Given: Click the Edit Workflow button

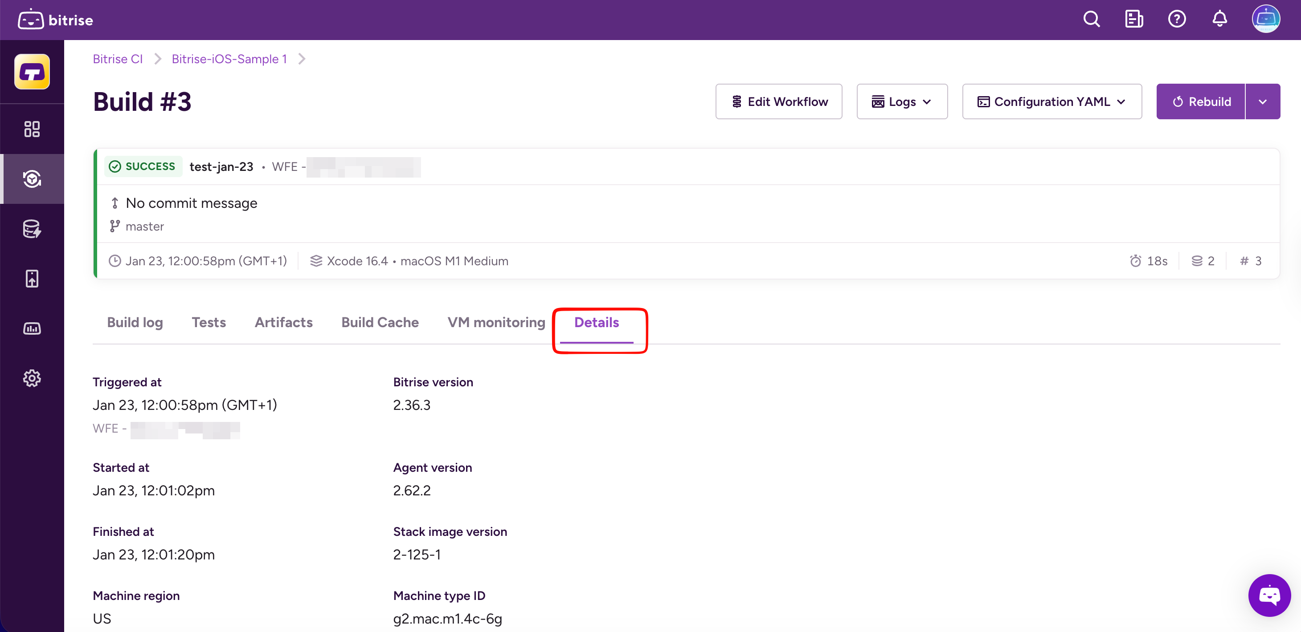Looking at the screenshot, I should (778, 102).
